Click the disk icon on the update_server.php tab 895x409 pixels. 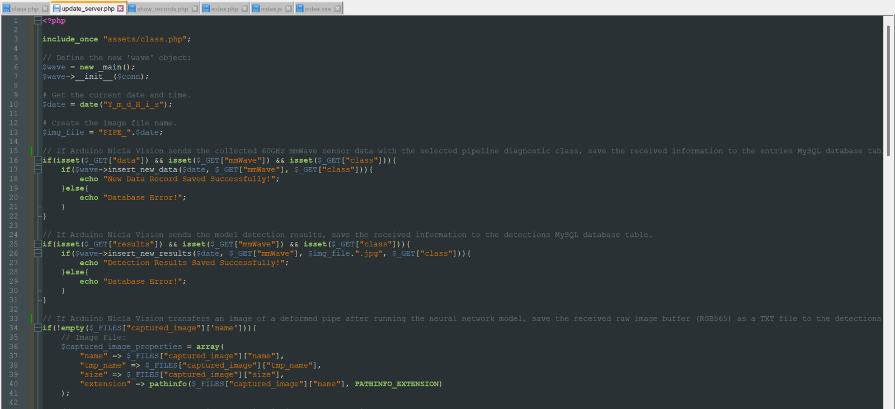tap(56, 8)
